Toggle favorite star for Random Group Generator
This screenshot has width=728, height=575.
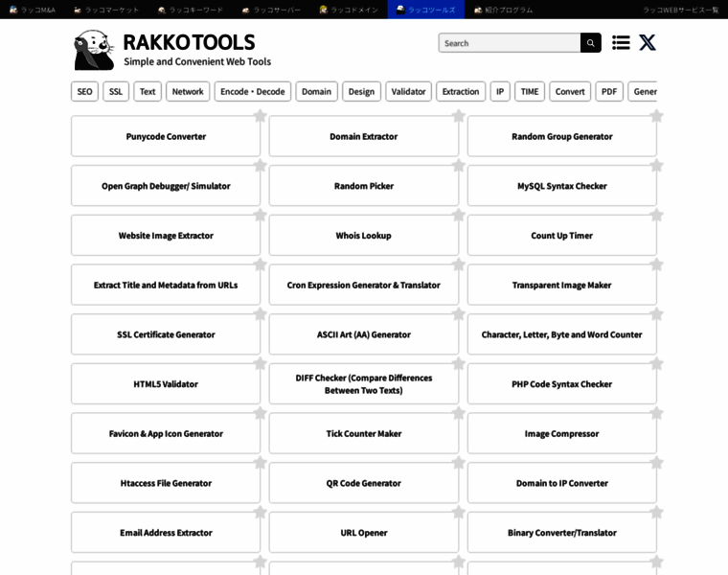(656, 116)
